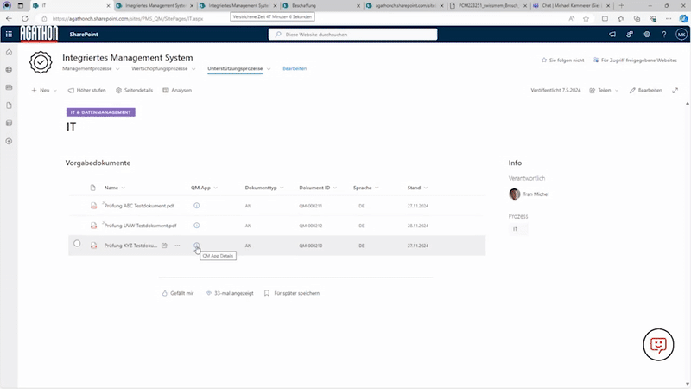Open QM App info for Prüfung ABC Testdokument

click(x=197, y=205)
